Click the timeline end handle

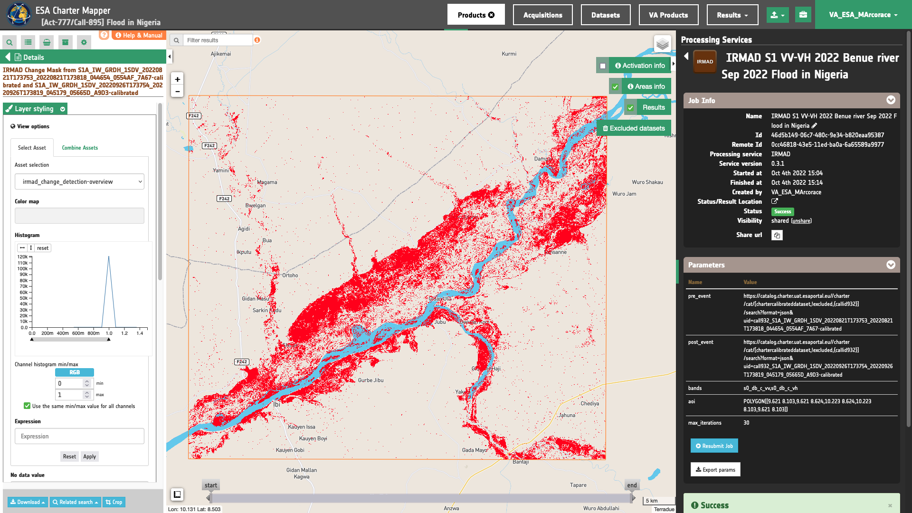[x=633, y=498]
